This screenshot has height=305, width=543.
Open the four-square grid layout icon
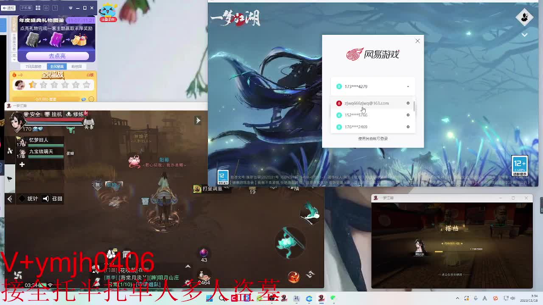38,8
